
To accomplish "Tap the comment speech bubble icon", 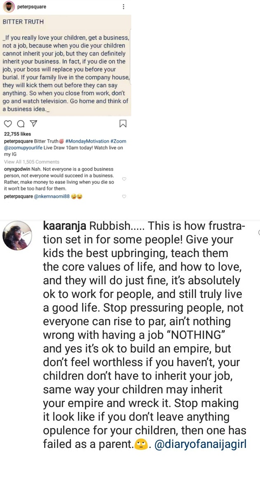I will pyautogui.click(x=21, y=124).
